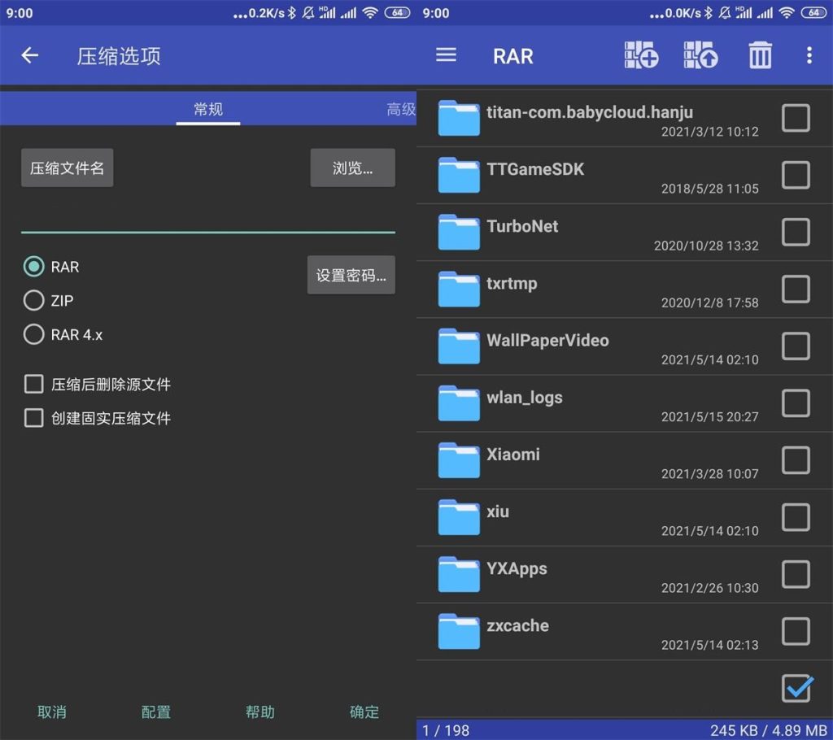Viewport: 833px width, 740px height.
Task: Tap the trash delete icon
Action: (x=759, y=54)
